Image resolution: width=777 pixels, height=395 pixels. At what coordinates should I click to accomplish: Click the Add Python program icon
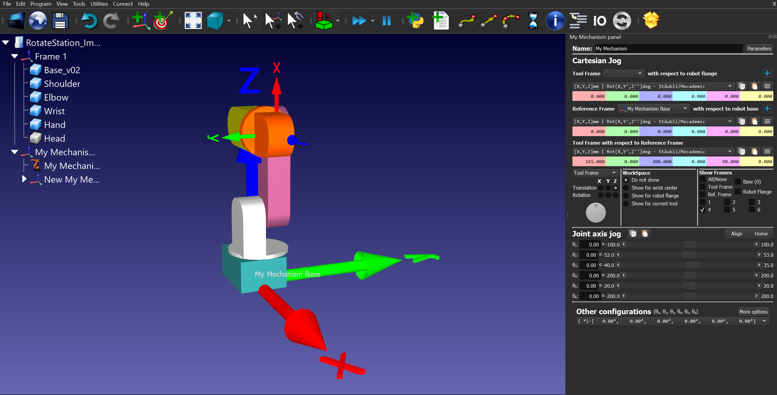point(415,21)
